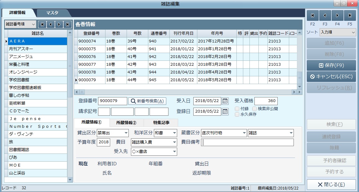Go to next magazine in the magazine list
Viewport: 359px width, 192px height.
(x=59, y=24)
